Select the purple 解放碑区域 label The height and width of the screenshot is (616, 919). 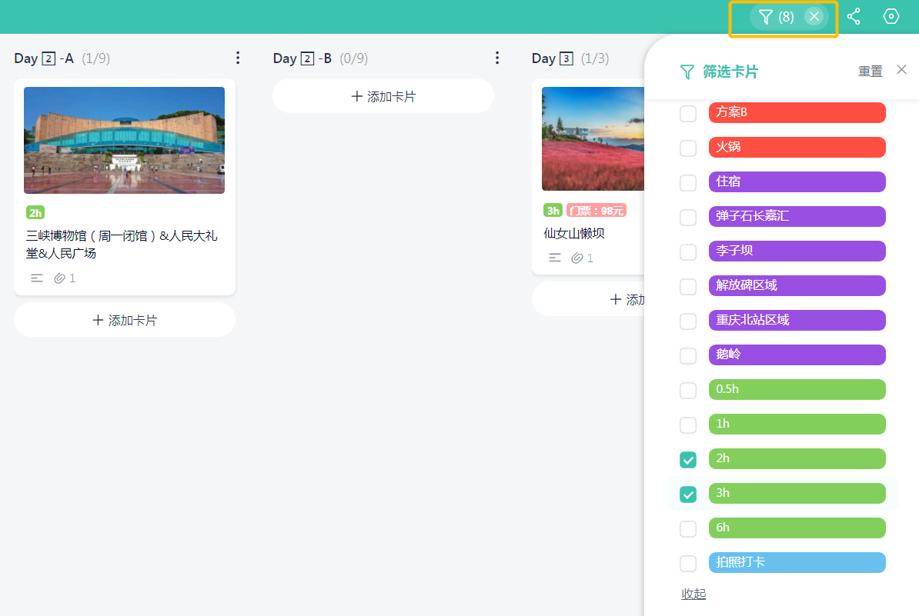coord(797,285)
